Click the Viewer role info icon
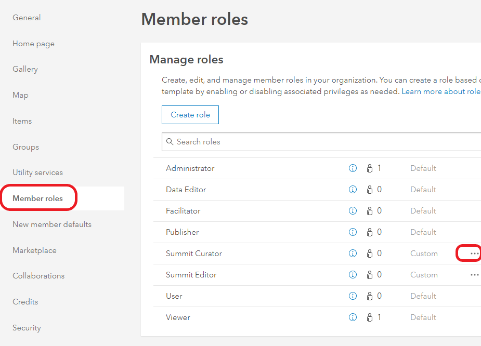Image resolution: width=481 pixels, height=346 pixels. click(353, 317)
